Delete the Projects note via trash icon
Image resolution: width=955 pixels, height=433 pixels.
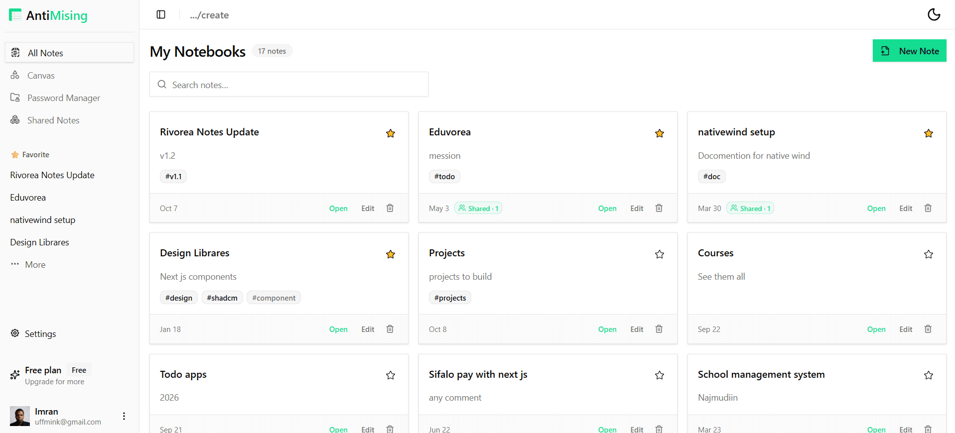click(659, 329)
